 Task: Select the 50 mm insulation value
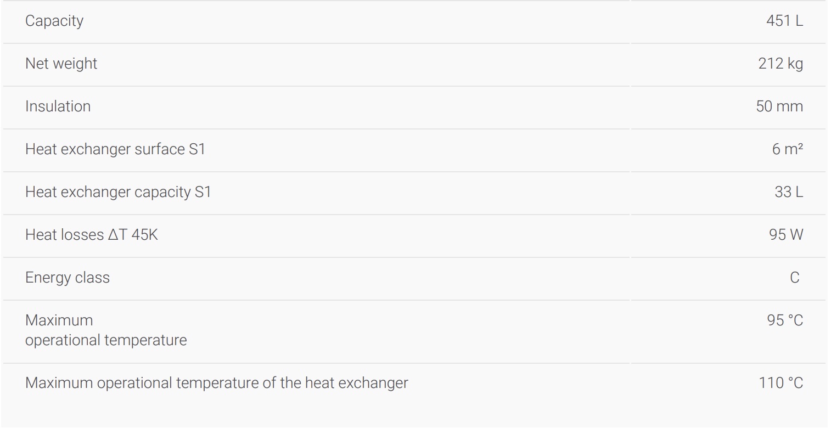(779, 106)
